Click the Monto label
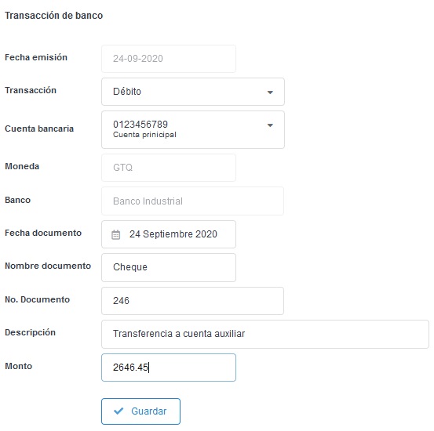This screenshot has width=434, height=431. (x=19, y=366)
